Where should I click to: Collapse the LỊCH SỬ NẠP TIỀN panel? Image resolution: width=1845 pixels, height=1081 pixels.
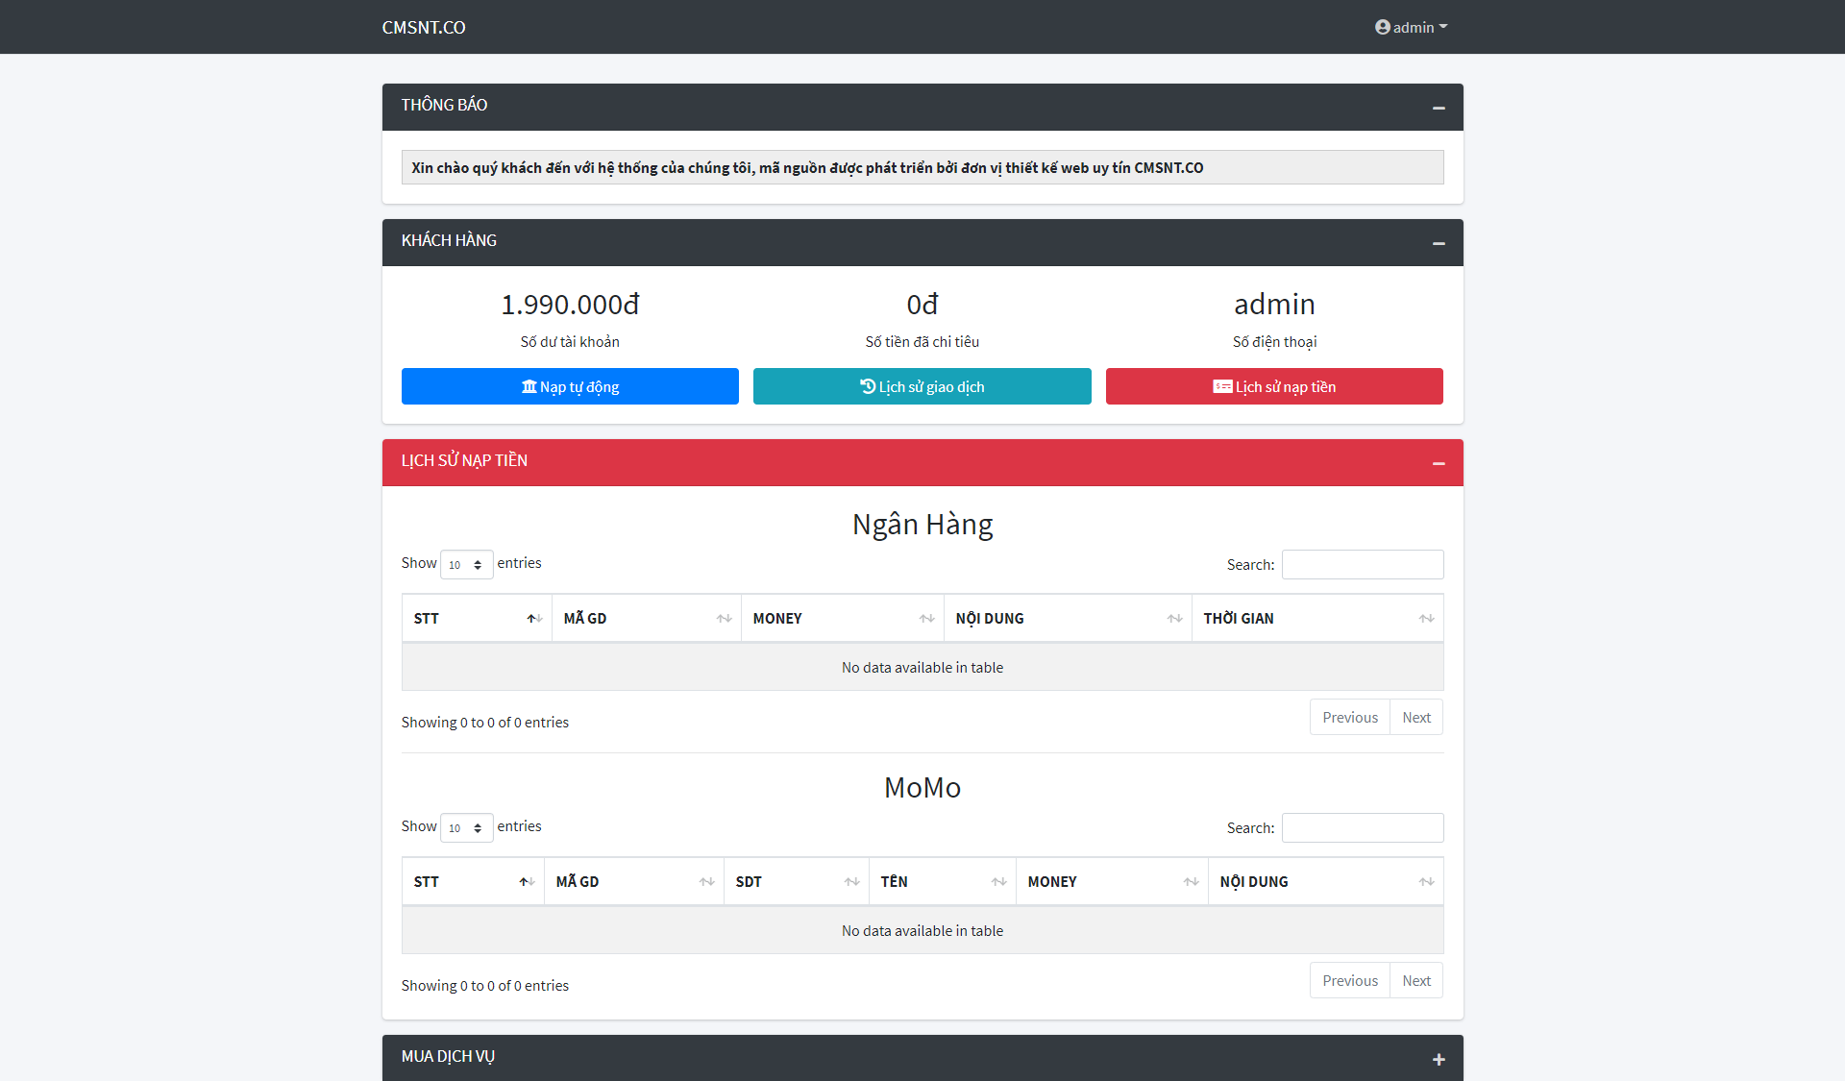(x=1439, y=463)
